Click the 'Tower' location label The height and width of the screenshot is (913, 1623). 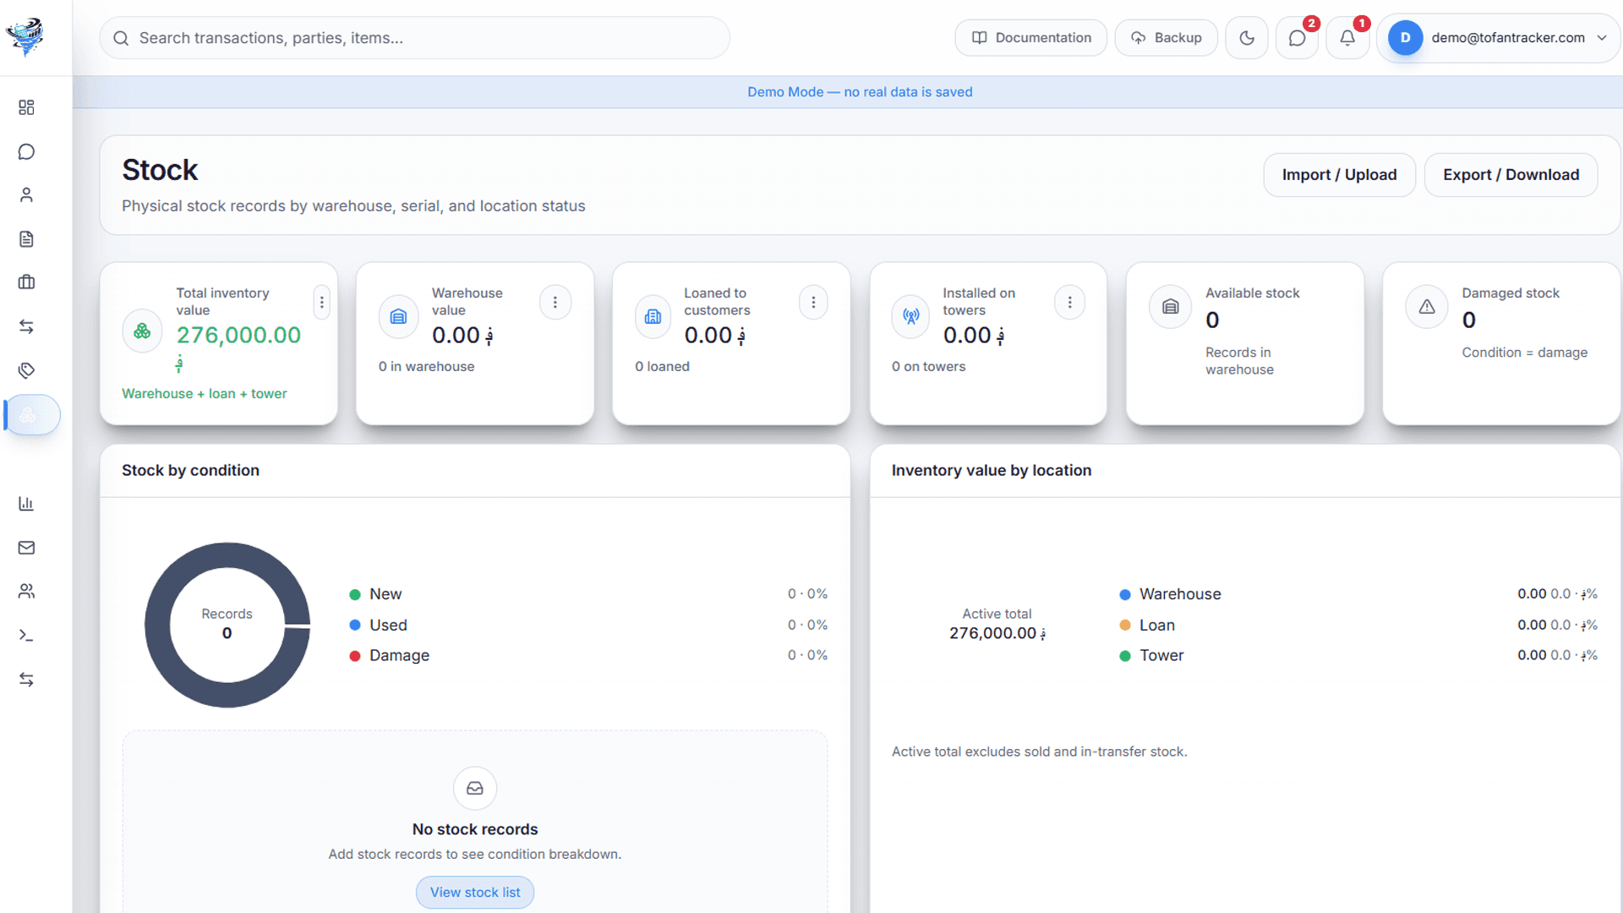1161,656
